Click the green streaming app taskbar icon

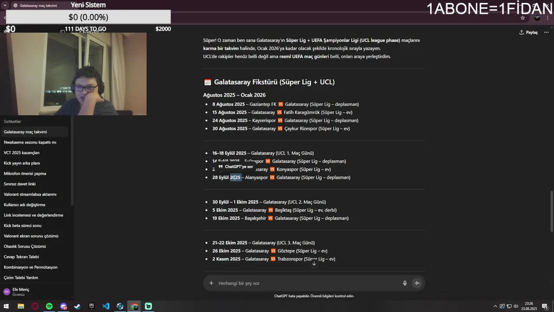[x=148, y=306]
